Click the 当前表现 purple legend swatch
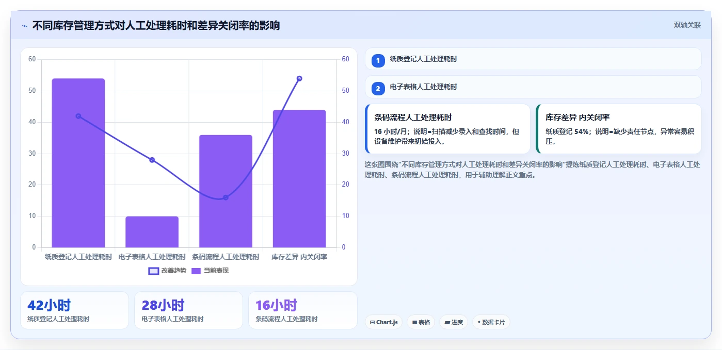Image resolution: width=722 pixels, height=350 pixels. tap(196, 271)
